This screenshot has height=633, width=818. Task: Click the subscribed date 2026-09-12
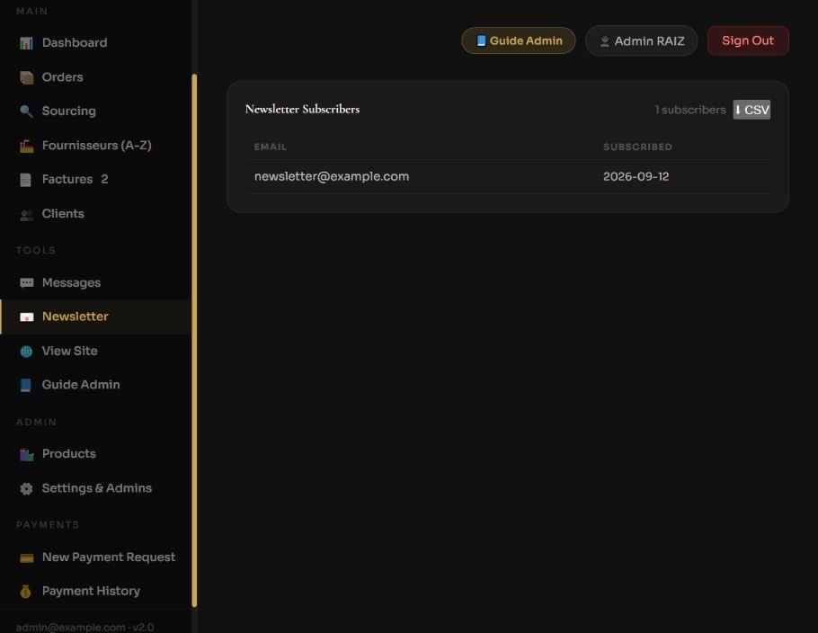(636, 176)
